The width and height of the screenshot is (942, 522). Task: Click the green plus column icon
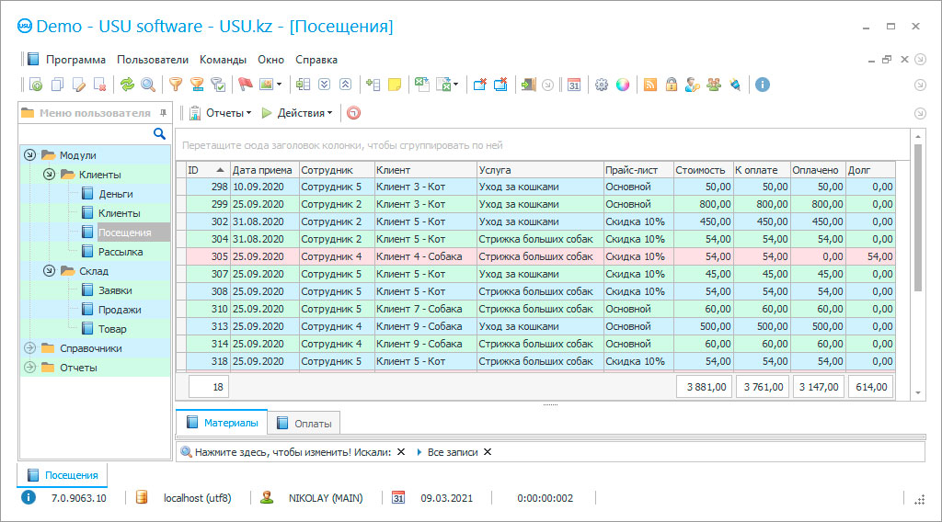click(373, 85)
